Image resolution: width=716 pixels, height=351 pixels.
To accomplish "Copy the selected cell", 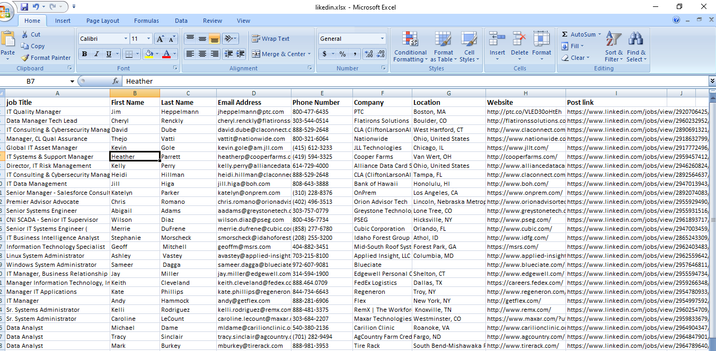I will click(x=33, y=46).
